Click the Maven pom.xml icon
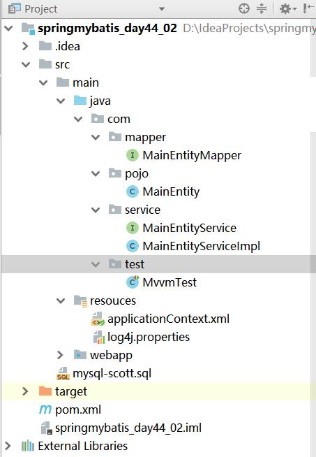The image size is (316, 457). (45, 409)
